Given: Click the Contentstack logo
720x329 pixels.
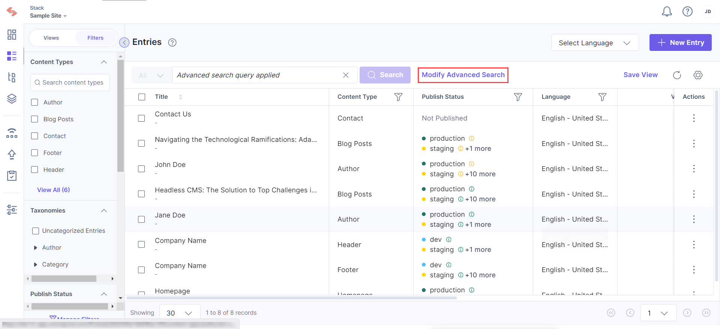Looking at the screenshot, I should point(12,12).
